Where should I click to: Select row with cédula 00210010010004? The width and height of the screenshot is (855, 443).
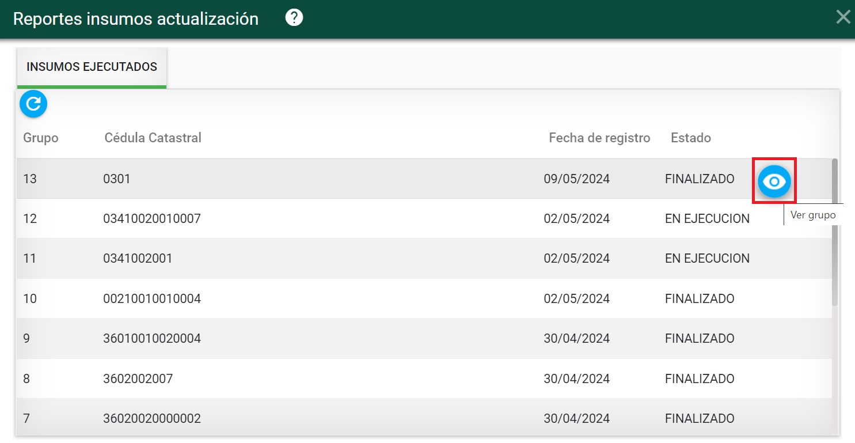[x=152, y=299]
